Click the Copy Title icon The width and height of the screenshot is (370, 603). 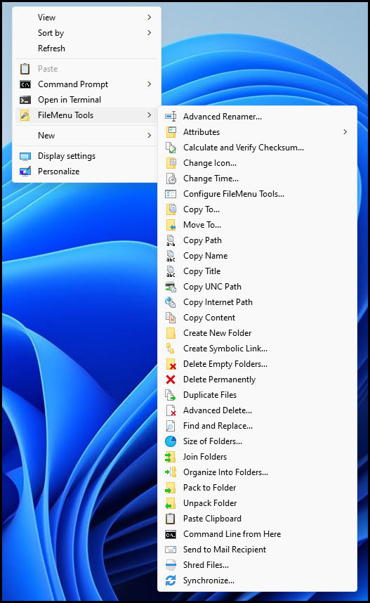point(171,271)
